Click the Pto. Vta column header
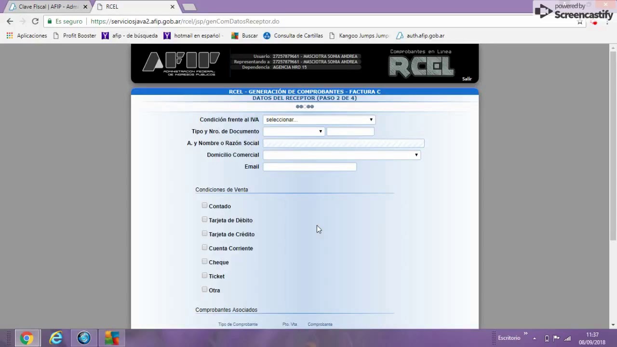The width and height of the screenshot is (617, 347). coord(290,324)
